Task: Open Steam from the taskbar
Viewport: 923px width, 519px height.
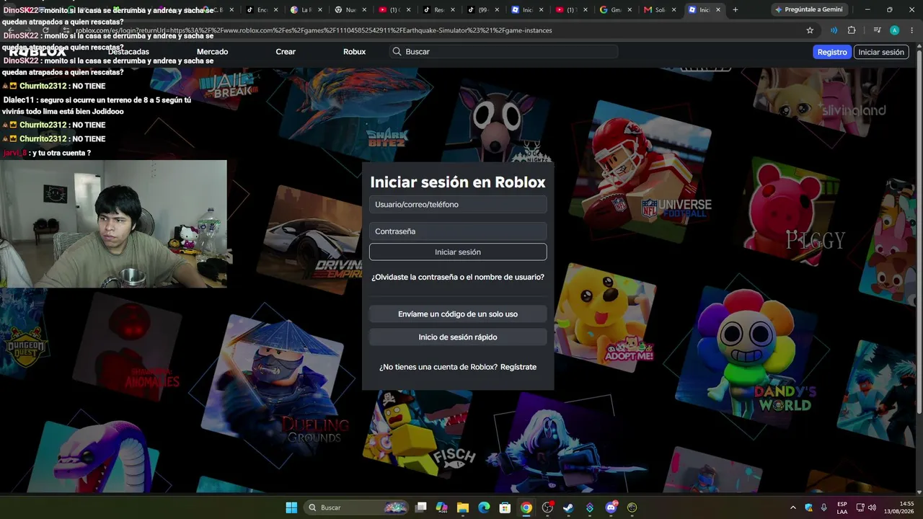Action: click(568, 507)
